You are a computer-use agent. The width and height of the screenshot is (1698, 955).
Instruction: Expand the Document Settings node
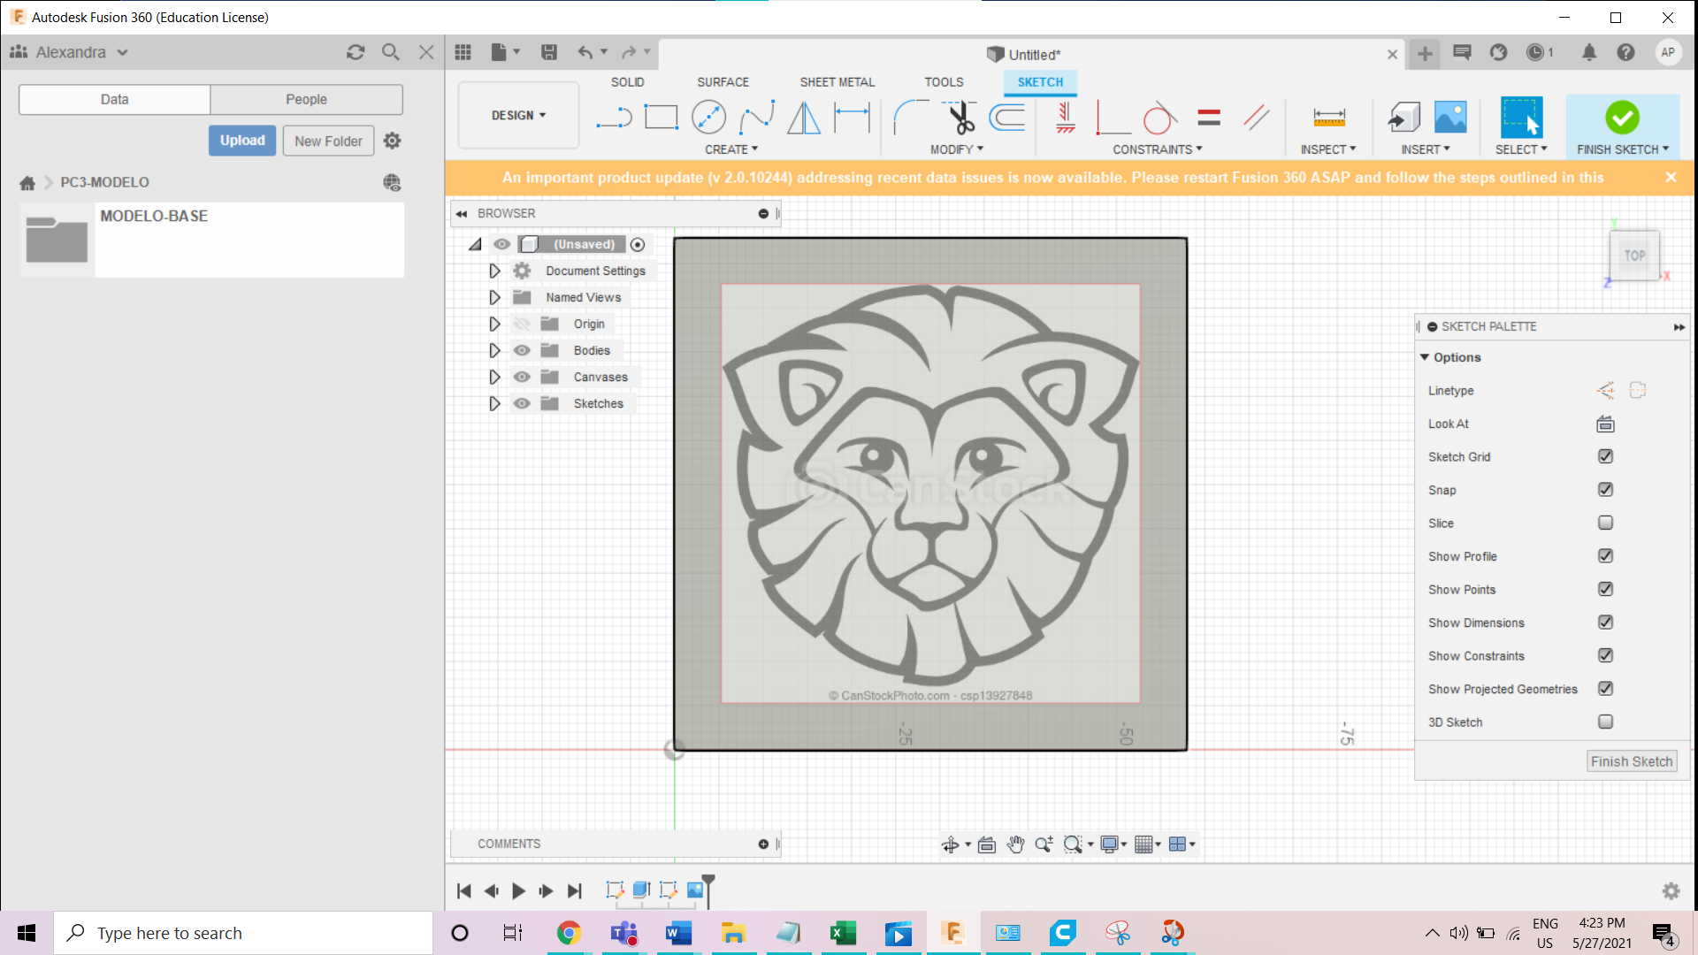click(494, 271)
